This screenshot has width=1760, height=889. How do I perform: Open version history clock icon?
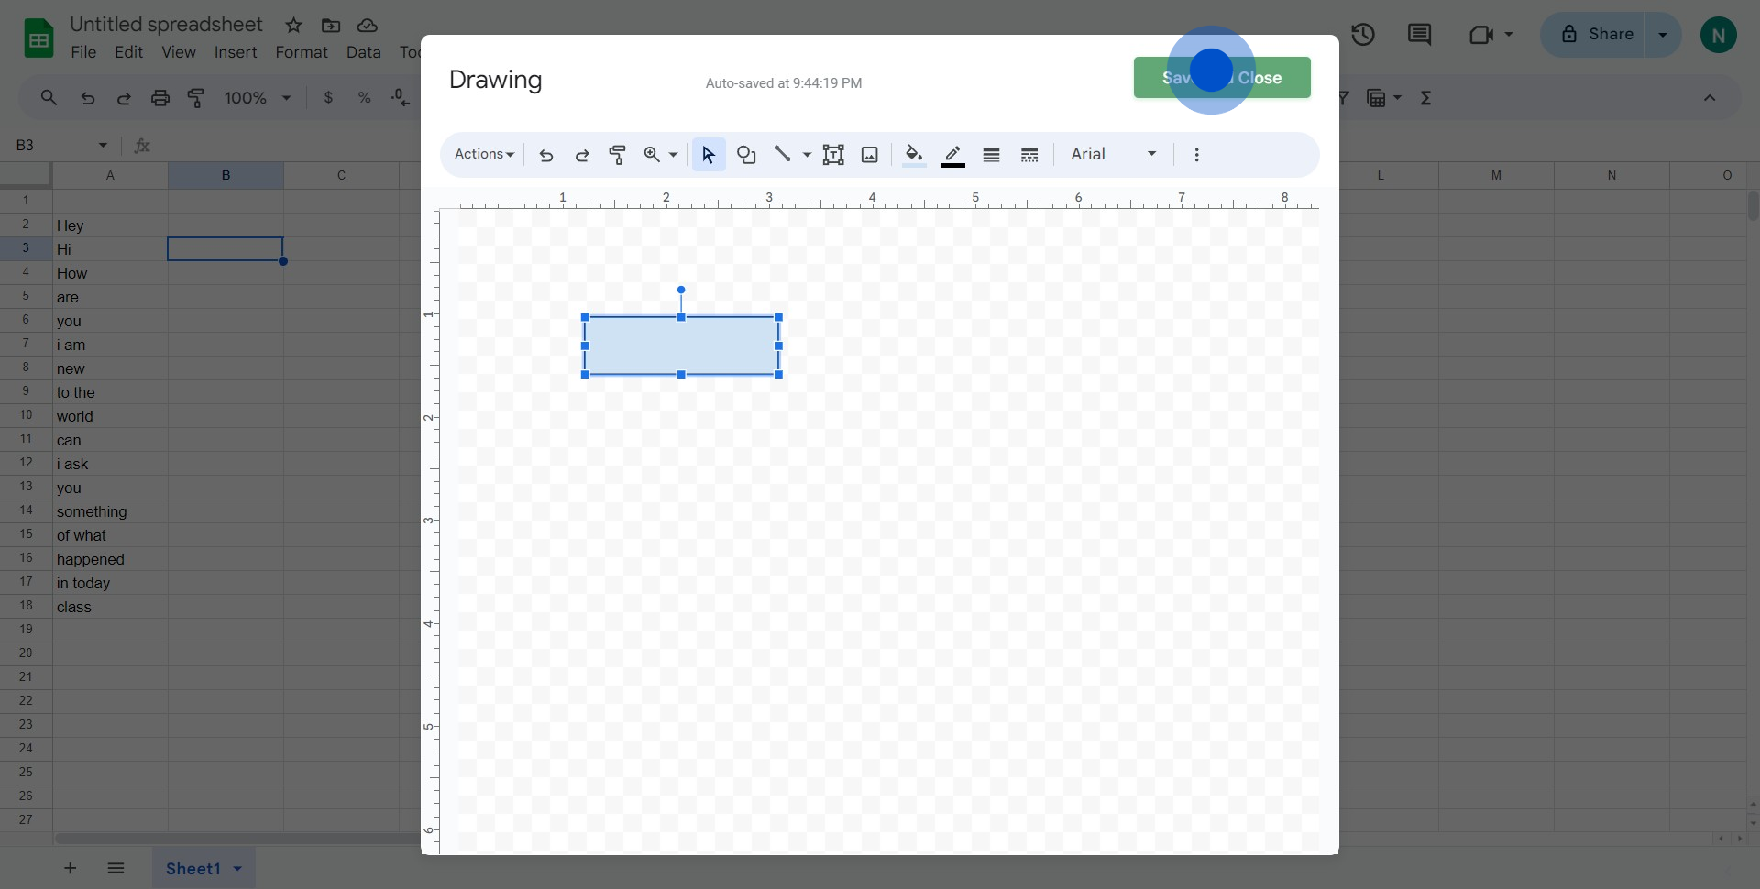[x=1363, y=35]
